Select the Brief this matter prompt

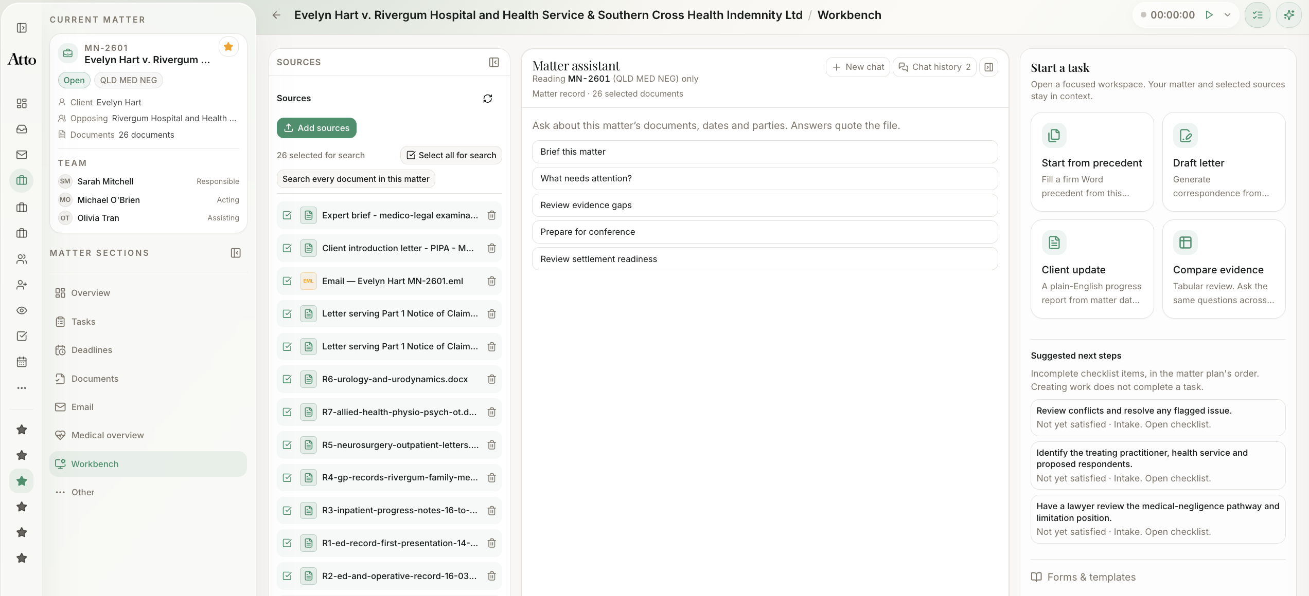pyautogui.click(x=765, y=152)
